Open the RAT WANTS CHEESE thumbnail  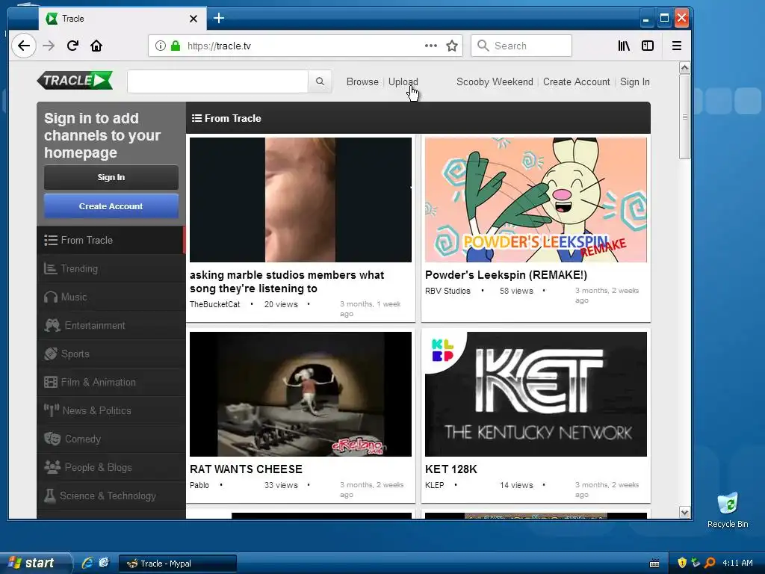point(300,395)
